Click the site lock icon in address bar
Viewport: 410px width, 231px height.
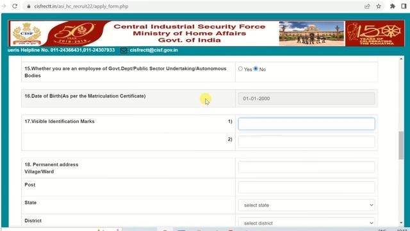(x=29, y=6)
